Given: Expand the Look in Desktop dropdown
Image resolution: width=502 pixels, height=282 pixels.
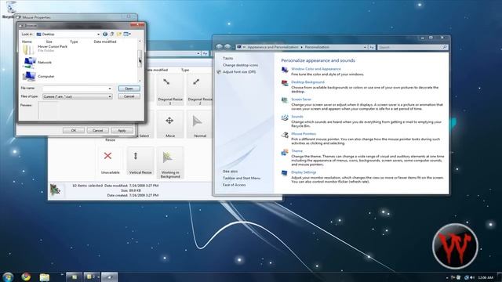Looking at the screenshot, I should 98,34.
